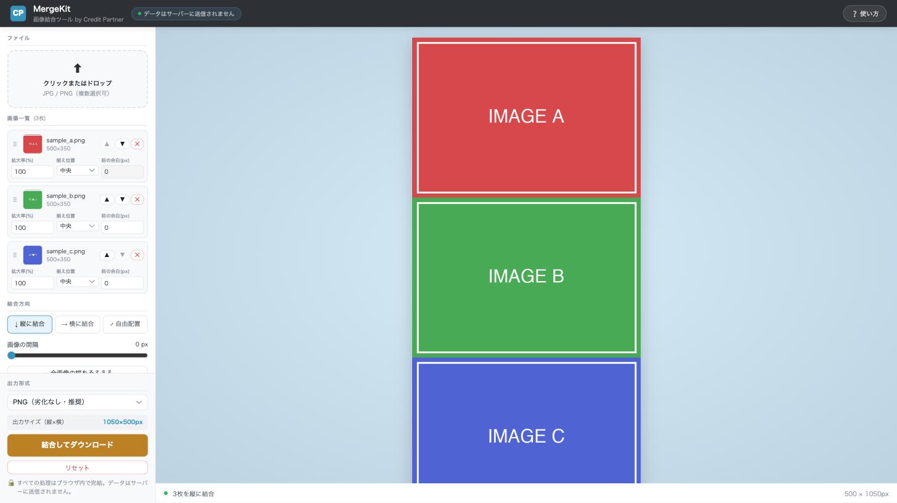Screen dimensions: 897x503
Task: Click the リセット button
Action: [x=78, y=468]
